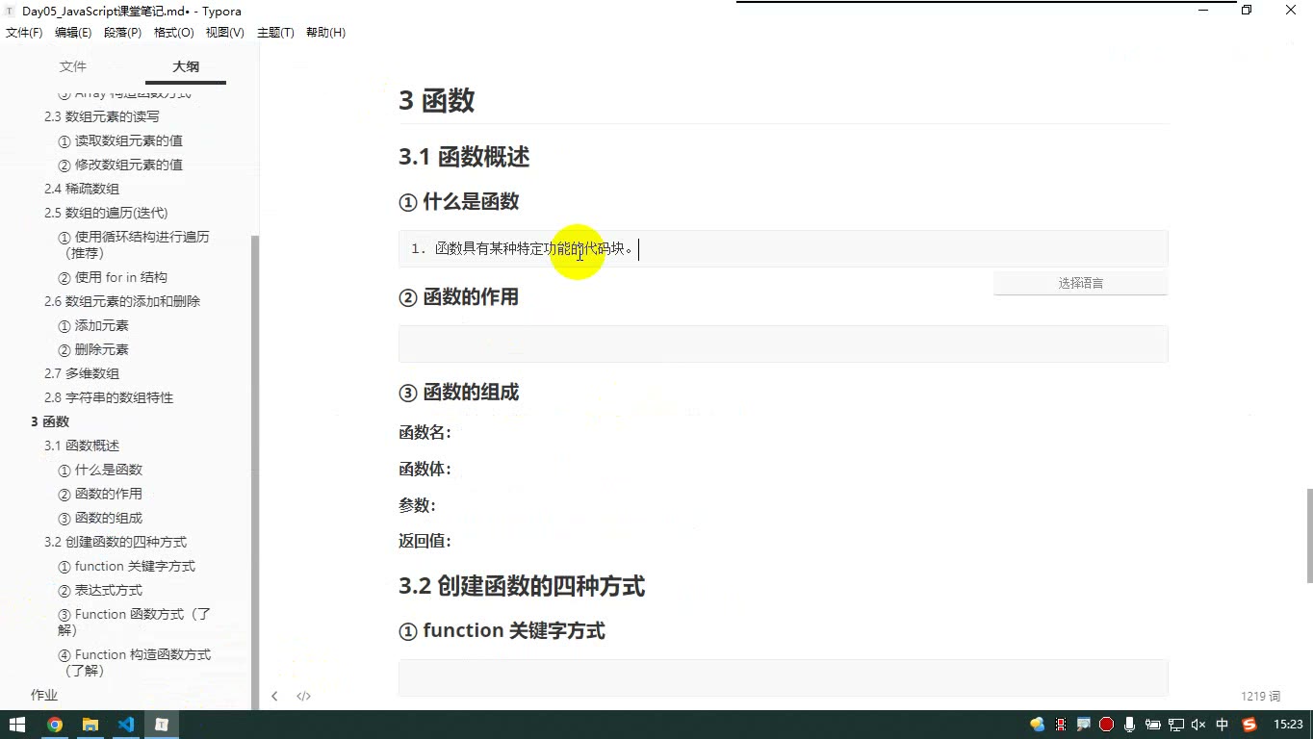Click the empty code block under 函数的作用
Screen dimensions: 1313x739
pyautogui.click(x=783, y=344)
